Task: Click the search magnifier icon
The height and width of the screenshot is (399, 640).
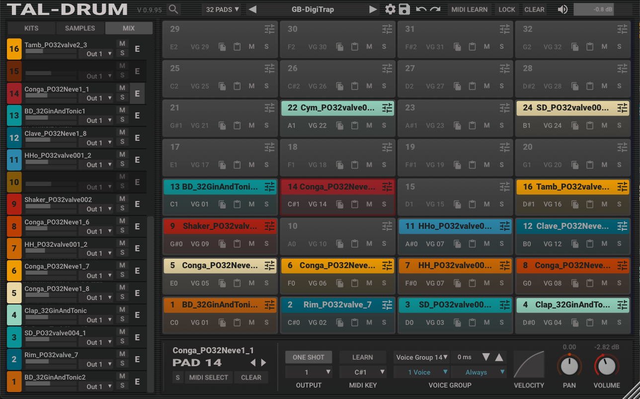Action: (x=173, y=9)
